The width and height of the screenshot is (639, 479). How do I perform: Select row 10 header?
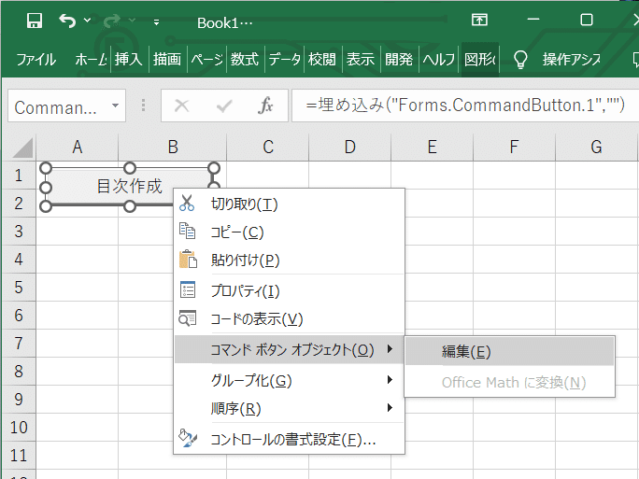point(19,428)
